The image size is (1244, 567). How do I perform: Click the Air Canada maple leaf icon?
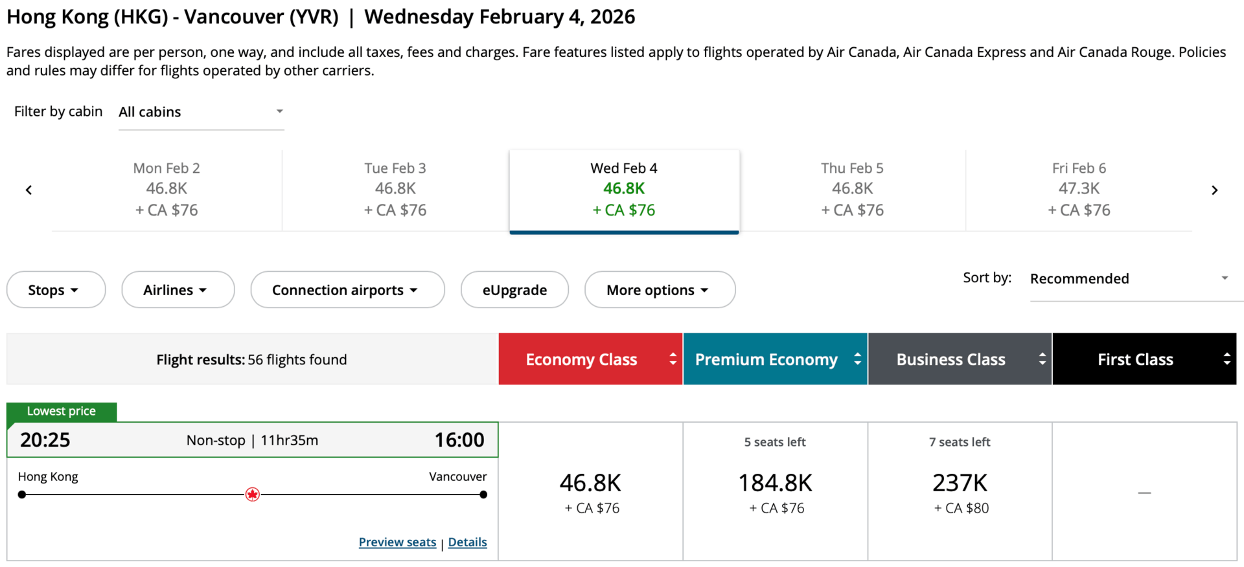(x=253, y=495)
